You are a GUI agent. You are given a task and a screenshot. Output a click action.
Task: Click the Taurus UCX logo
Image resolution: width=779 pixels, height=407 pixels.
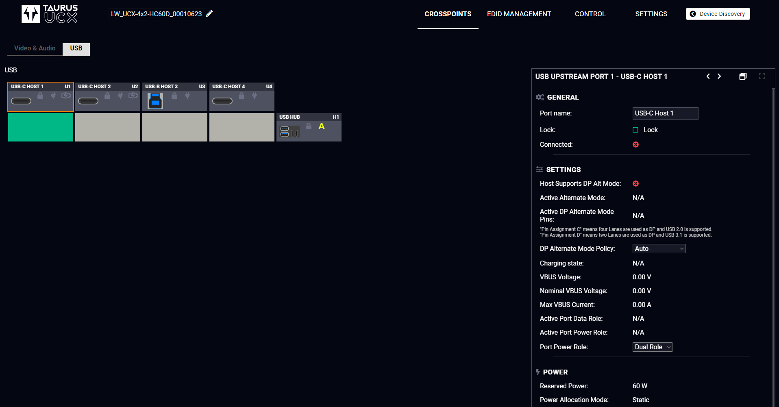(50, 14)
